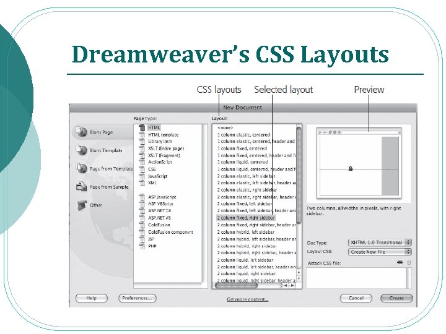
Task: Select the 'XML' page type text
Action: click(152, 183)
